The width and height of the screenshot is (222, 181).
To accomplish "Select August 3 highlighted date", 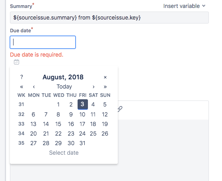I will tap(83, 104).
